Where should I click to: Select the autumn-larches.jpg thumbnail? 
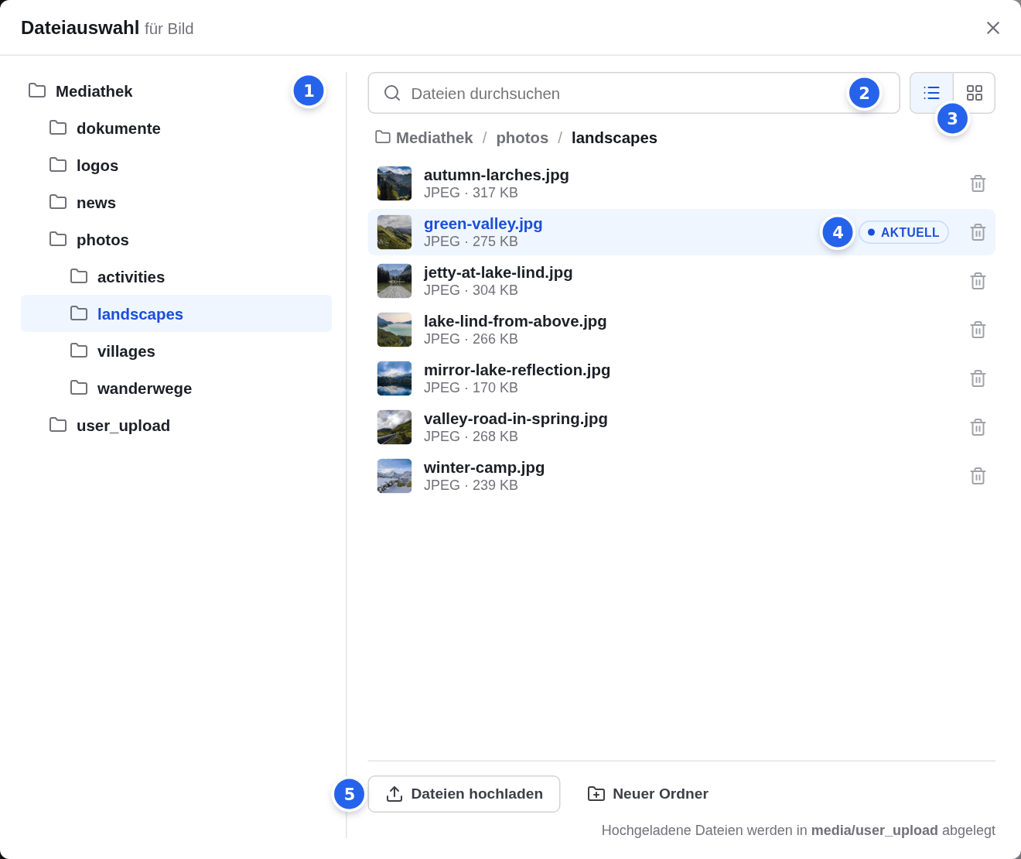coord(394,183)
